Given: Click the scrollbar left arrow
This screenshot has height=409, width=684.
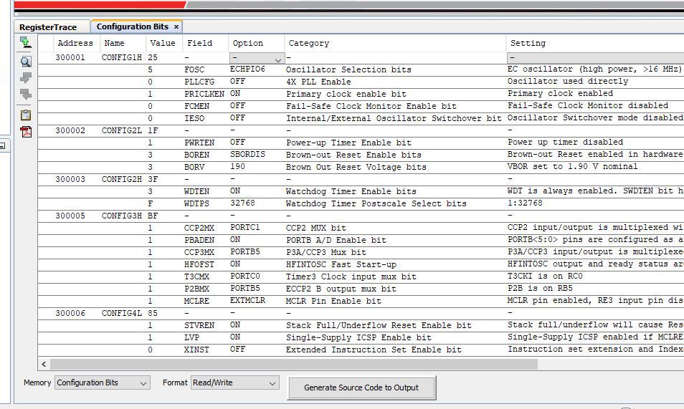Looking at the screenshot, I should (x=44, y=364).
